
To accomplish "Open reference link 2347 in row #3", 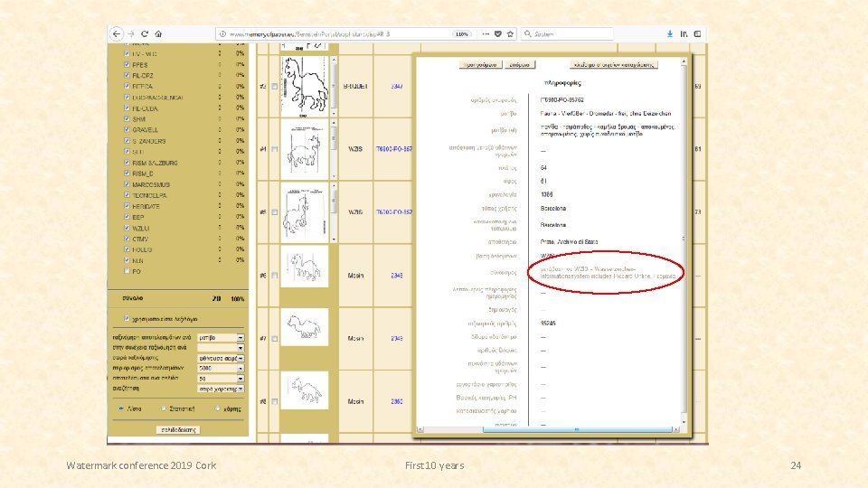I will (397, 87).
